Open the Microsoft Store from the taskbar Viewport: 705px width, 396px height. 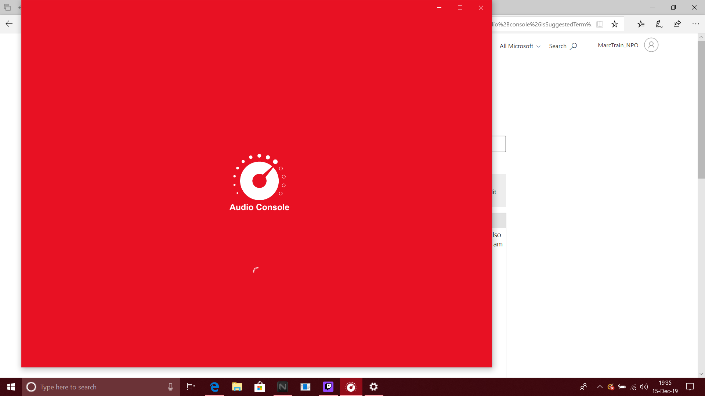(x=260, y=387)
